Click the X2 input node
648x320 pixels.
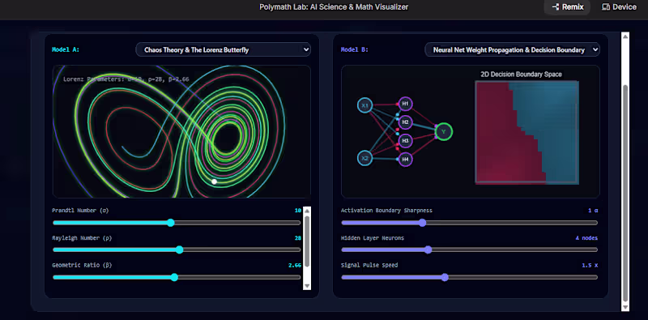coord(365,158)
